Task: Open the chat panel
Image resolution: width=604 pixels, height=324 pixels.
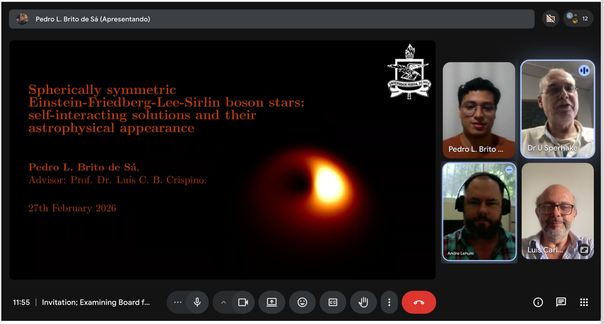Action: pyautogui.click(x=561, y=302)
